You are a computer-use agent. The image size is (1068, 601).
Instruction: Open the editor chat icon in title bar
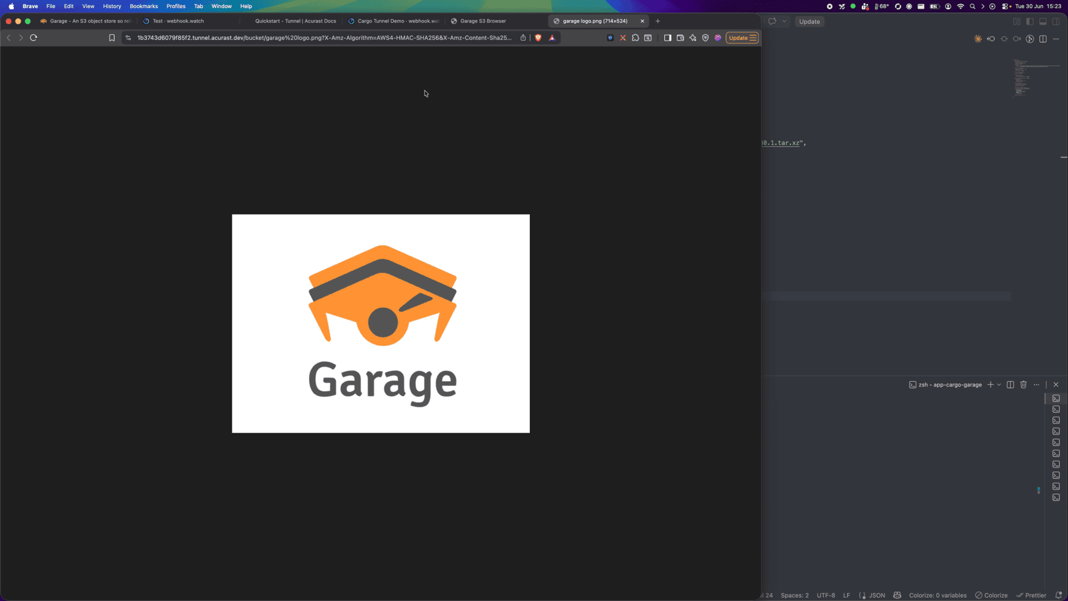[772, 21]
